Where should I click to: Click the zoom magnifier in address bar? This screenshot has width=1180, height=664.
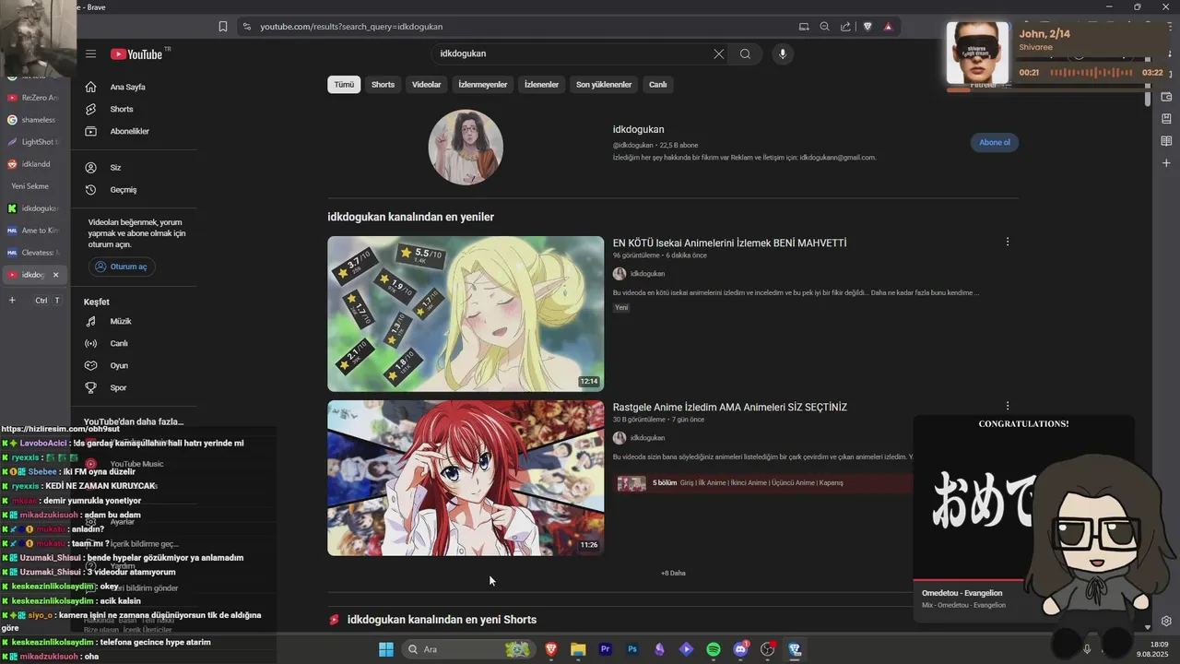824,27
